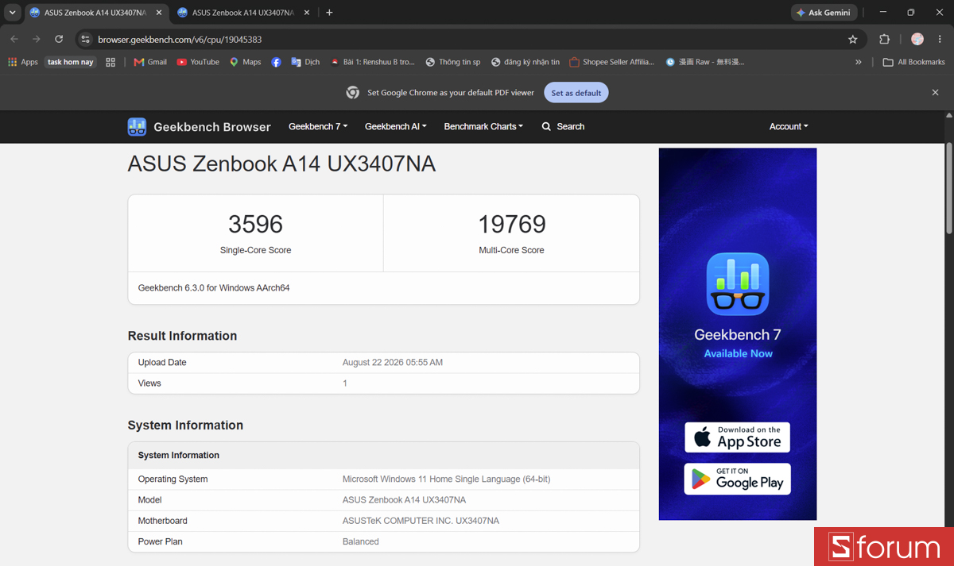View site information icon in address bar
Screen dimensions: 954x566
[86, 39]
